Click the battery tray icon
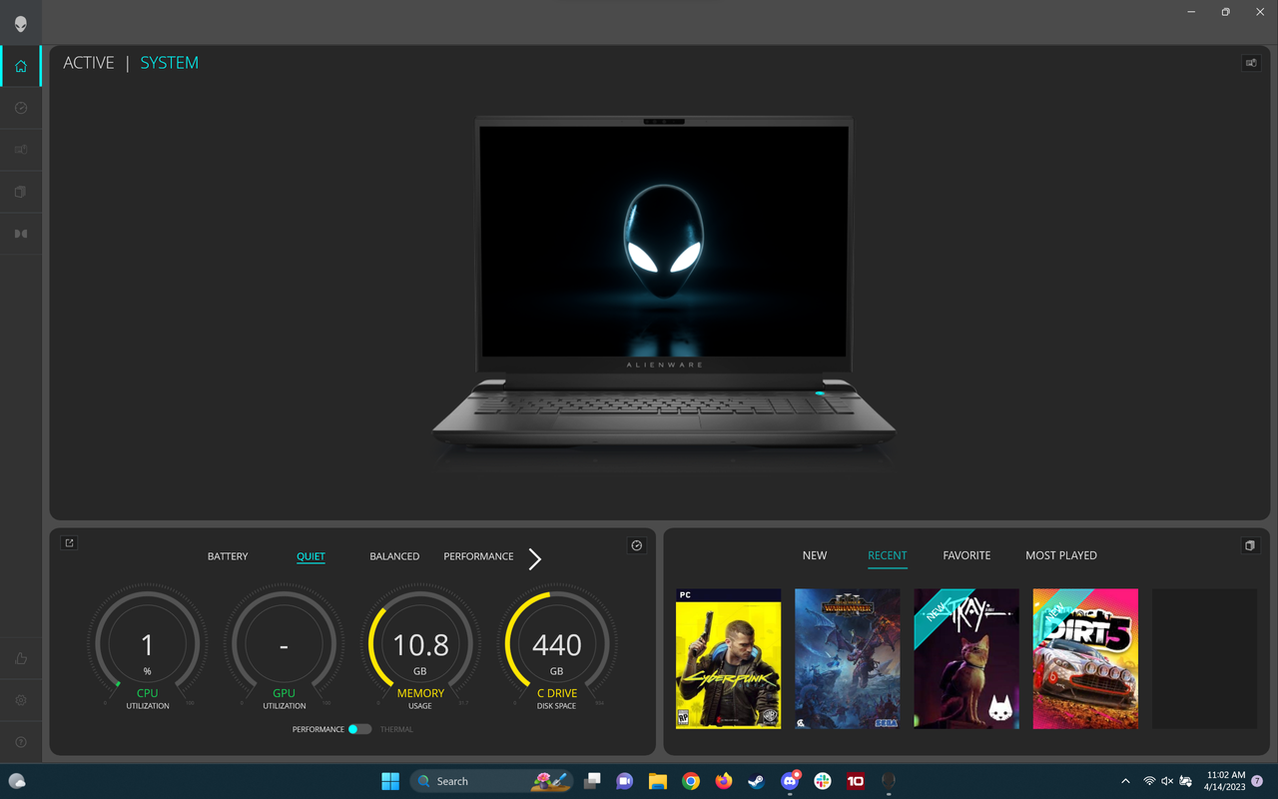The width and height of the screenshot is (1278, 799). click(x=1186, y=781)
